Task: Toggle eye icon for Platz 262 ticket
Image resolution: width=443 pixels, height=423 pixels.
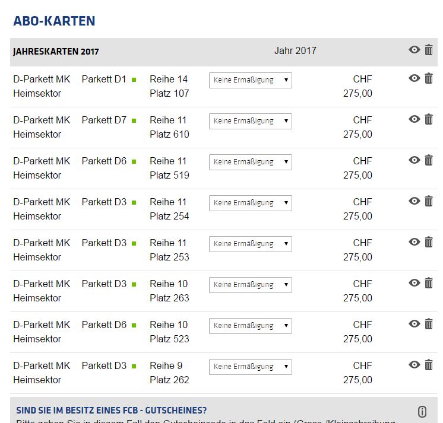Action: tap(414, 365)
